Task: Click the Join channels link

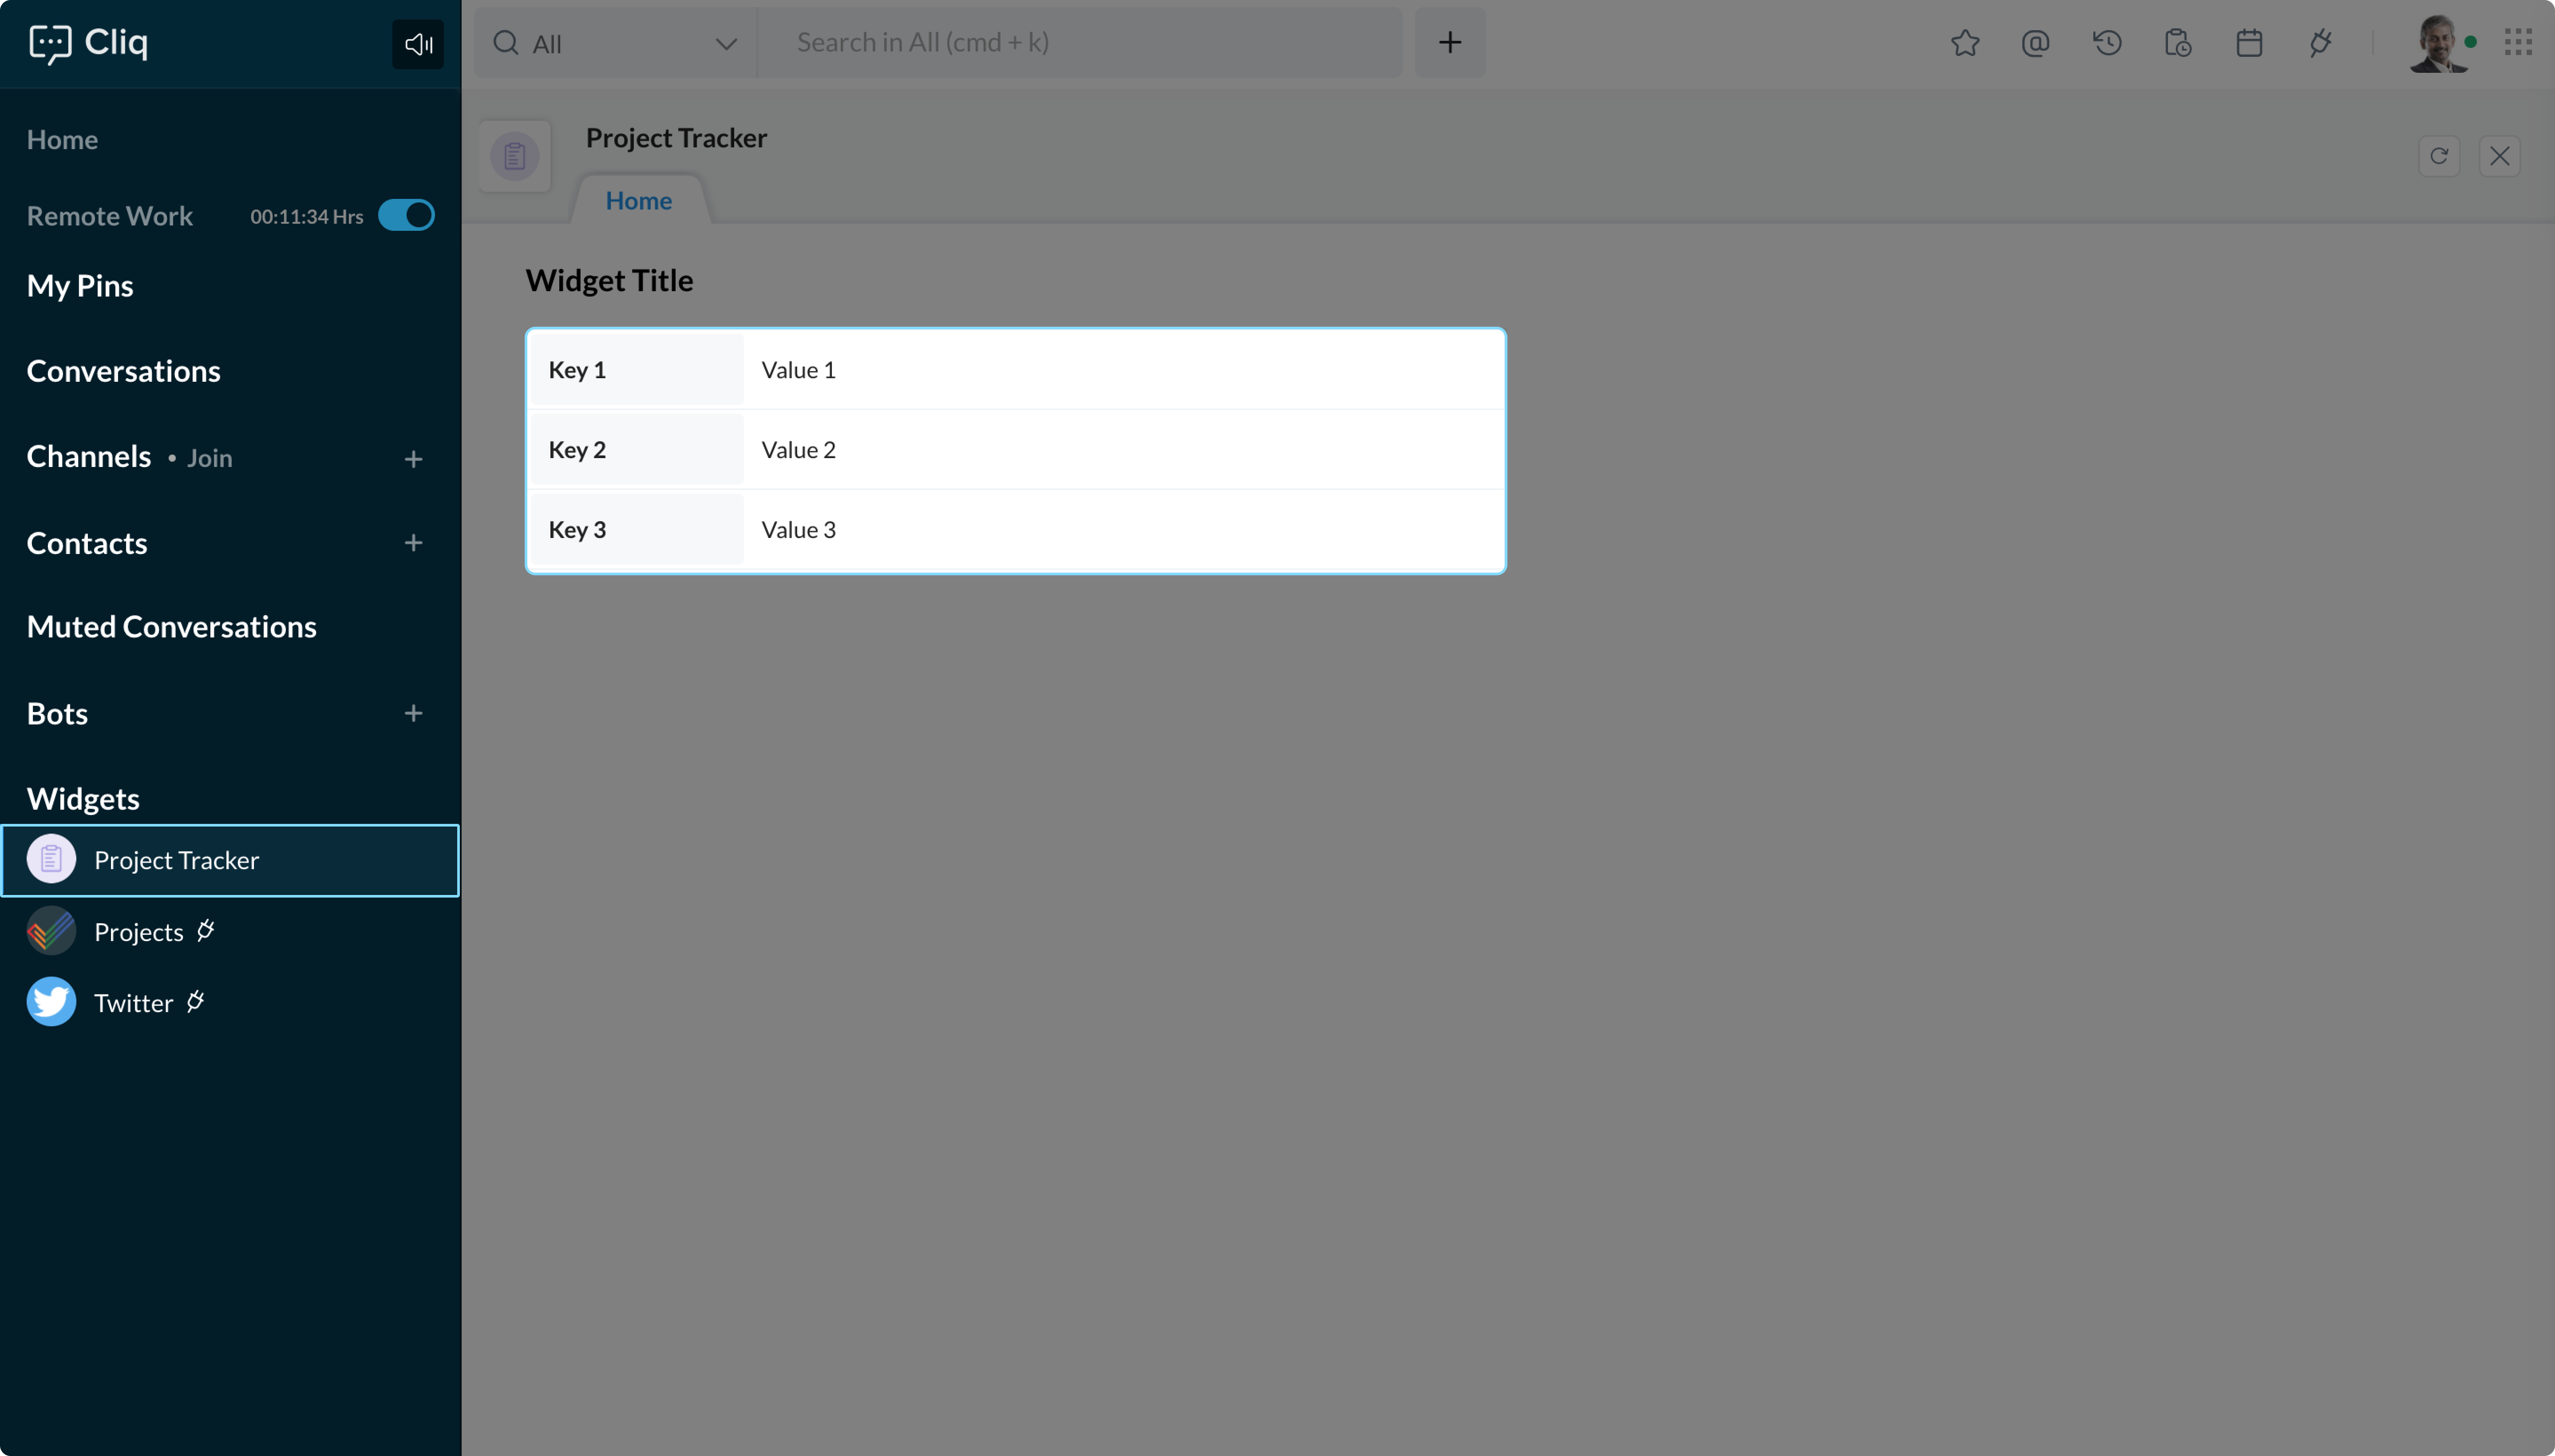Action: (x=209, y=458)
